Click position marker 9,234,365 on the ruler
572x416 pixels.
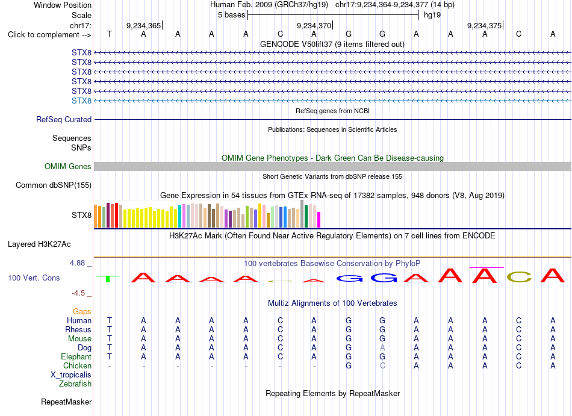(144, 25)
